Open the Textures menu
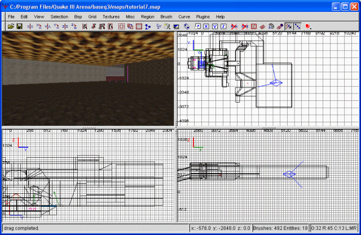Image resolution: width=361 pixels, height=235 pixels. point(111,17)
